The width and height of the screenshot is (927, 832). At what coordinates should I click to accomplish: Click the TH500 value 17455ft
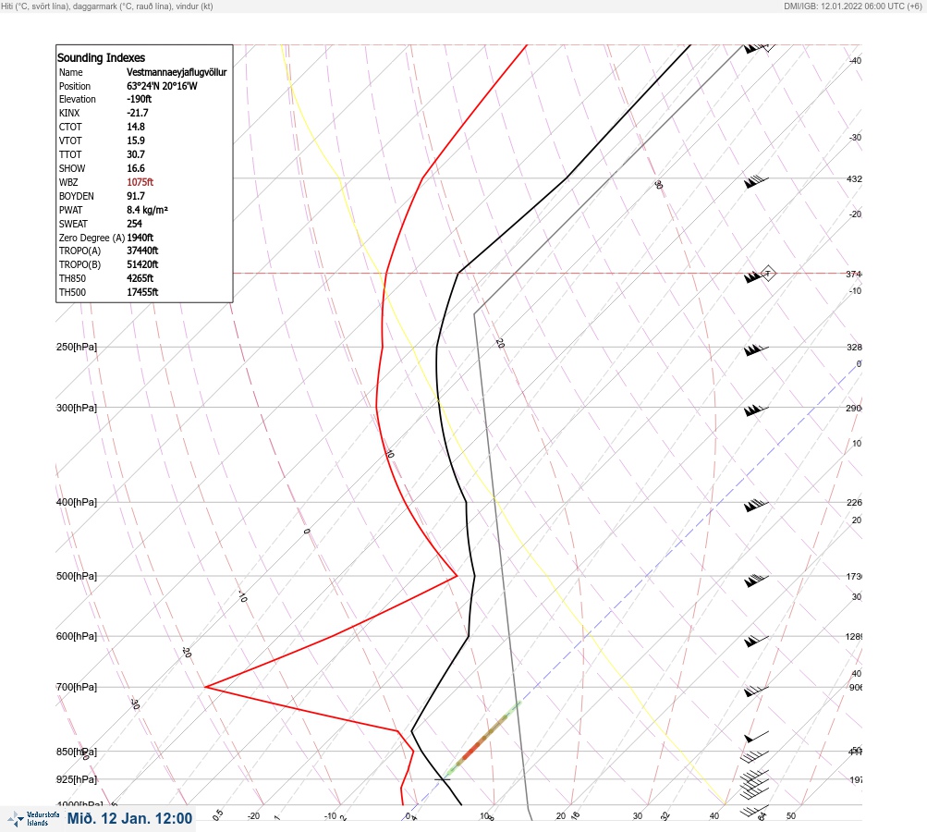142,292
